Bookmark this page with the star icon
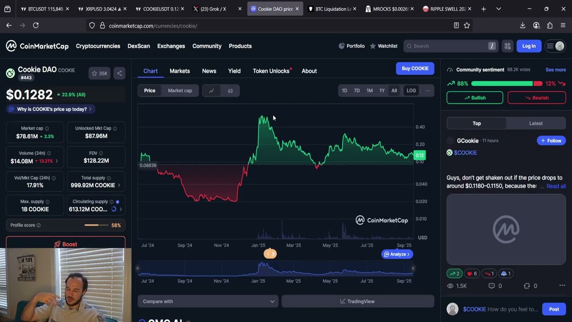The image size is (572, 322). click(x=467, y=25)
